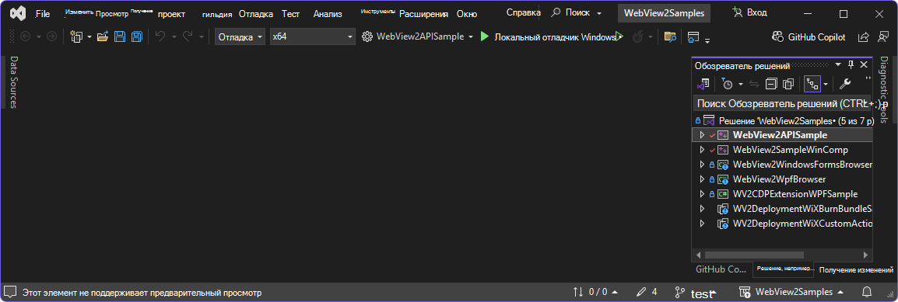
Task: Save all files with double floppy icon
Action: tap(137, 37)
